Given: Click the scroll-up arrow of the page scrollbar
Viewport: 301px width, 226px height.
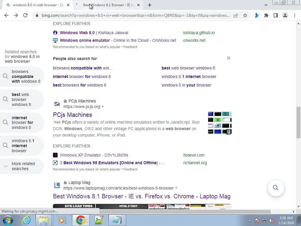Looking at the screenshot, I should click(298, 24).
